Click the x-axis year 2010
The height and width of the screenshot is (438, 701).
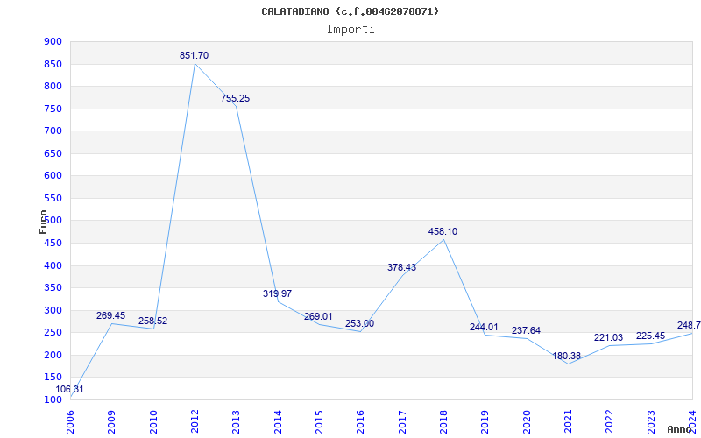[x=152, y=422]
